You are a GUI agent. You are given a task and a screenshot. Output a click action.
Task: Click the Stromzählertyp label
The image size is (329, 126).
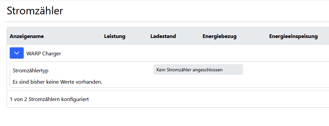[x=30, y=71]
